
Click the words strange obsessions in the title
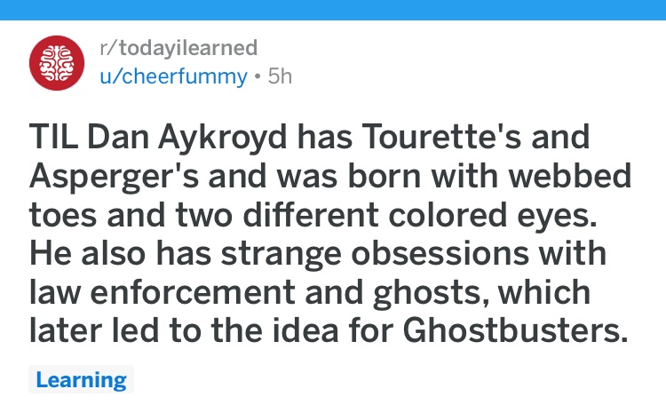coord(375,254)
